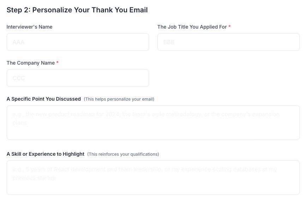This screenshot has width=304, height=202.
Task: Click "A Skill or Experience to Highlight" label
Action: pos(45,154)
